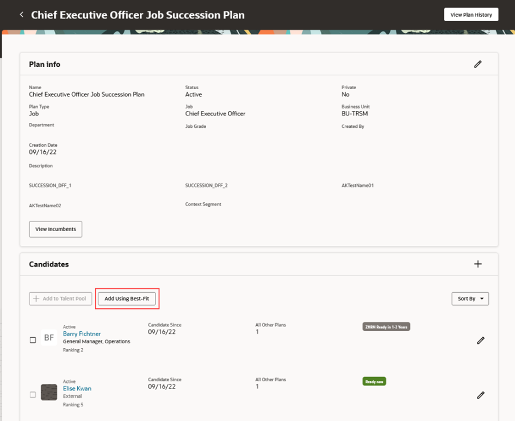Click Elise Kwan's profile photo
The image size is (515, 421).
tap(49, 392)
